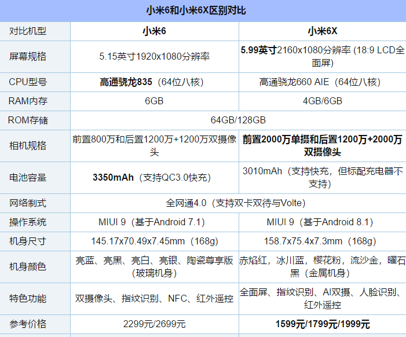406x337 pixels.
Task: Click the bold 5.99英寸 screen size text
Action: [x=258, y=51]
